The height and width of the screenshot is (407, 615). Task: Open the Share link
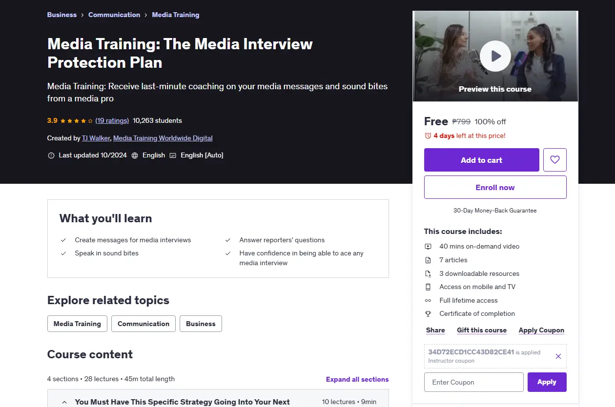(x=435, y=330)
